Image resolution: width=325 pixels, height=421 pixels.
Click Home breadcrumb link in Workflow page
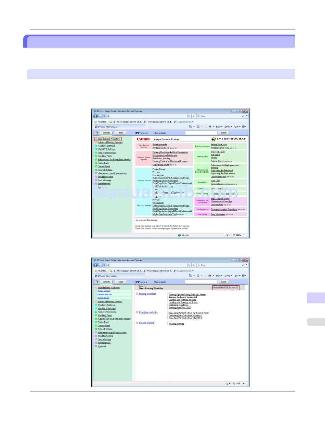(141, 286)
